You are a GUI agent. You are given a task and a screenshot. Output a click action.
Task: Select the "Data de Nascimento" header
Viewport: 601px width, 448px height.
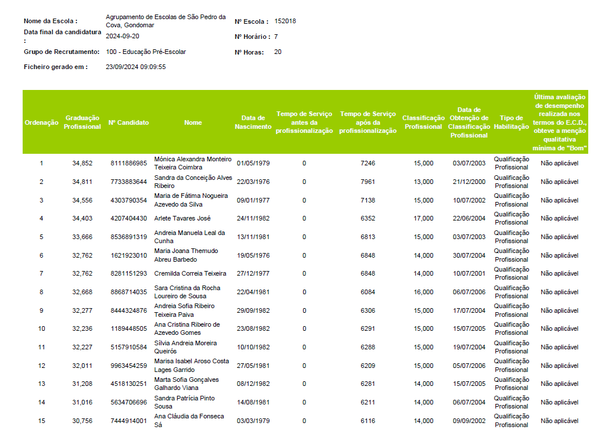pos(253,122)
